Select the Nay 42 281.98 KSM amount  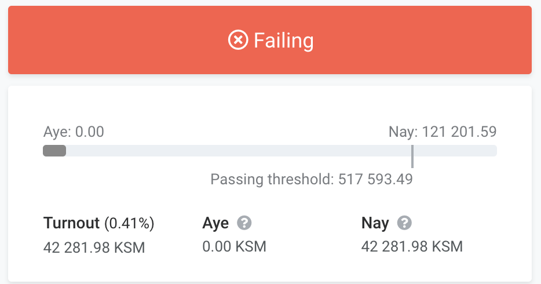412,247
